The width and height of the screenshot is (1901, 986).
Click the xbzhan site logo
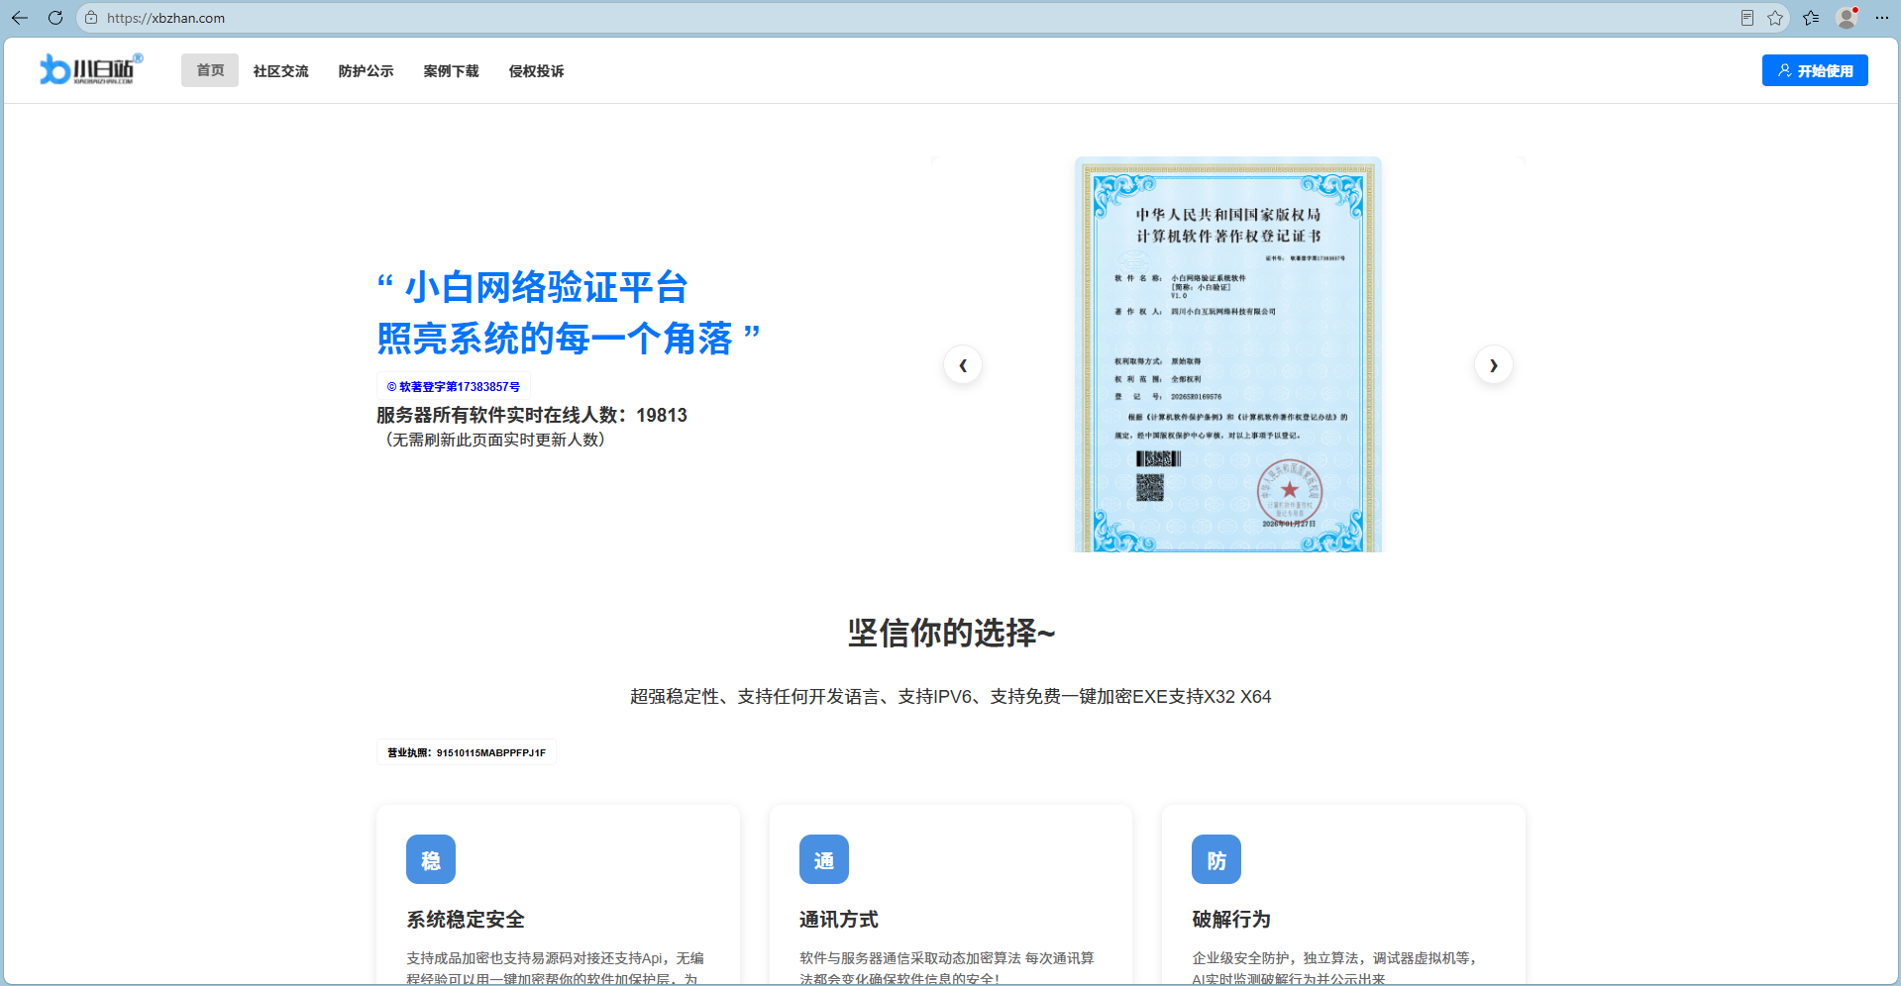(91, 69)
